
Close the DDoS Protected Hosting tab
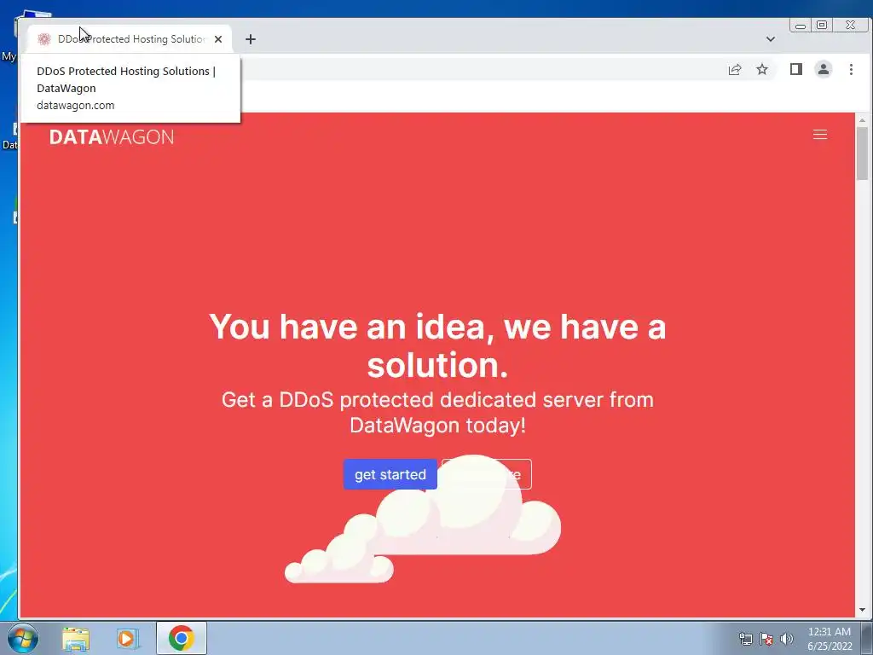(218, 39)
